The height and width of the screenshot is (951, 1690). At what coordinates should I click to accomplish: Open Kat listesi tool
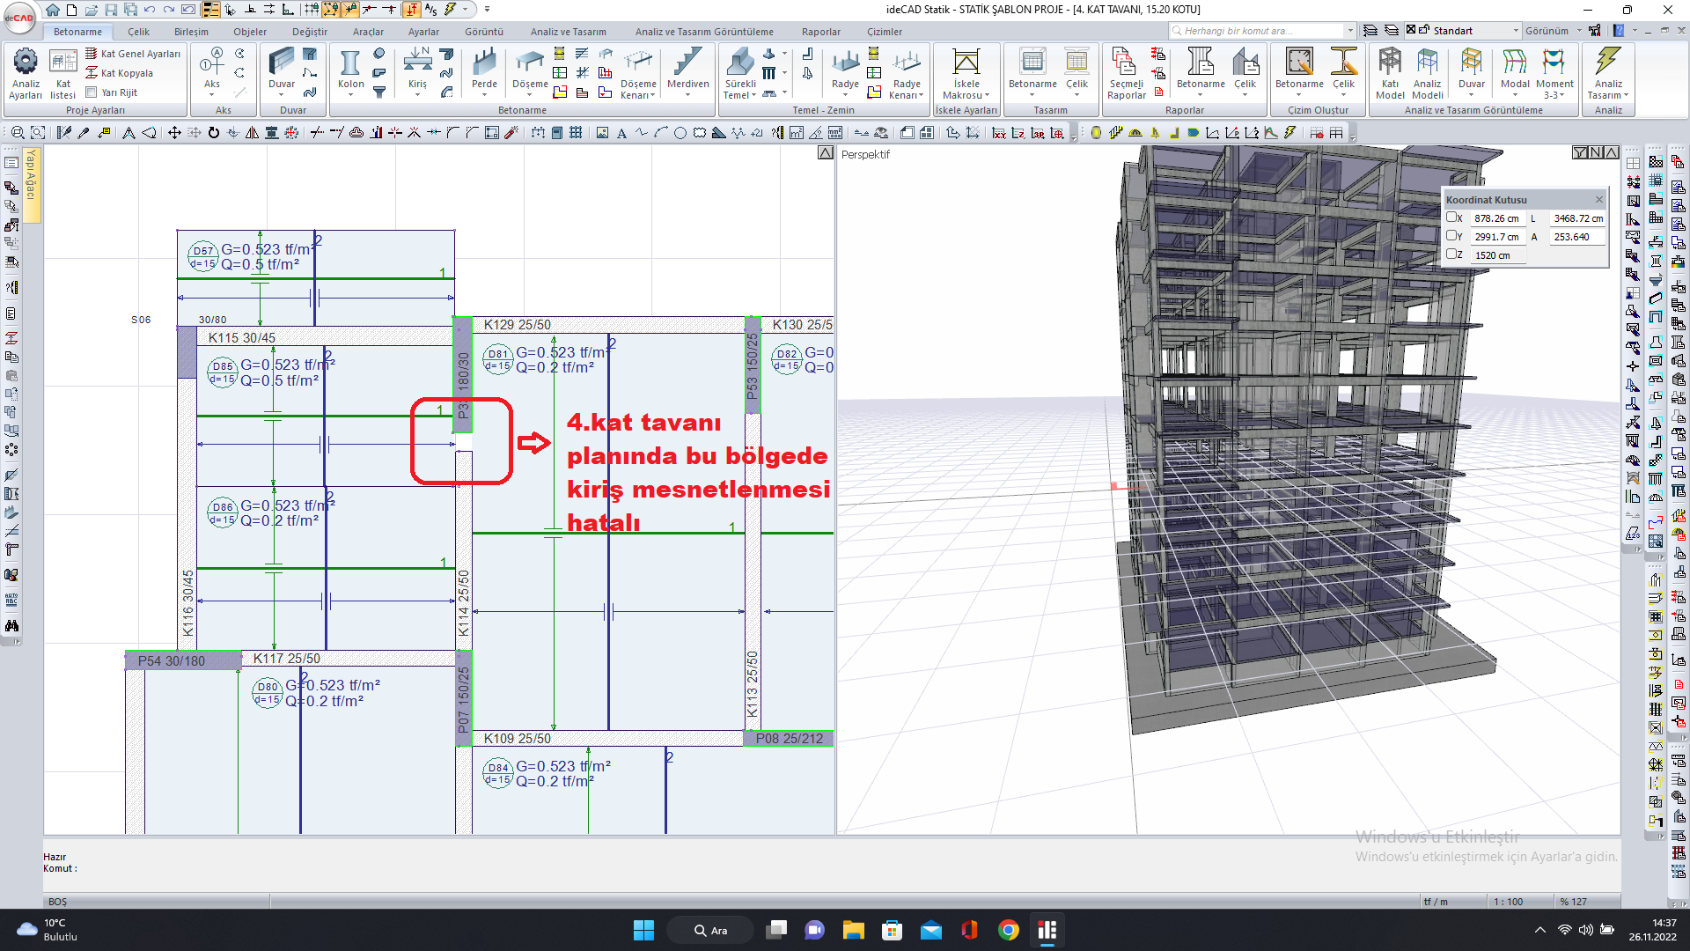point(62,73)
